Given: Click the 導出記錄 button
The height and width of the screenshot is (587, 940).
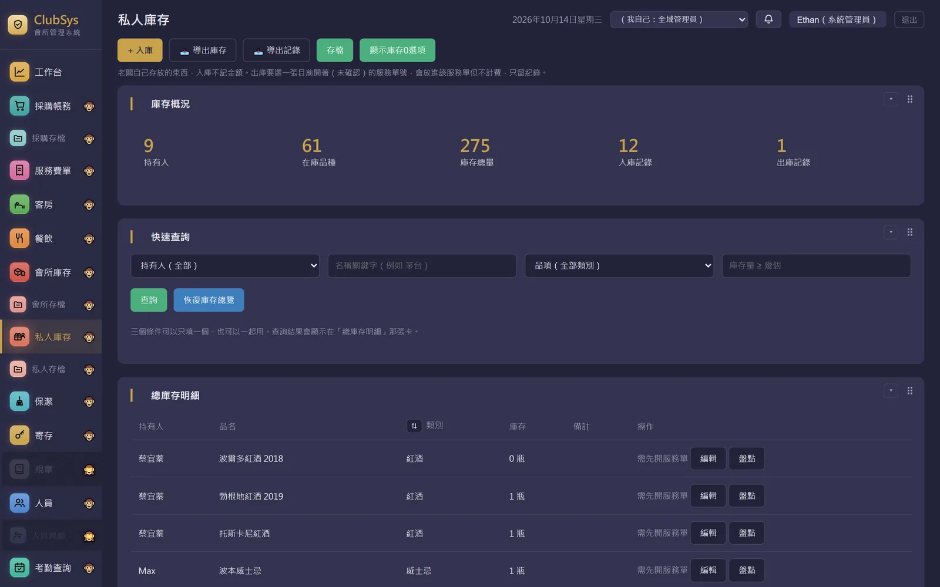Looking at the screenshot, I should tap(276, 50).
